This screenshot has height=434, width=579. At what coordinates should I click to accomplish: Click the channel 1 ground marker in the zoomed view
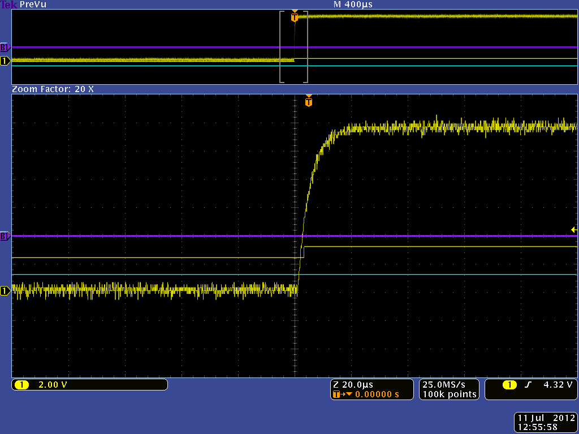5,291
